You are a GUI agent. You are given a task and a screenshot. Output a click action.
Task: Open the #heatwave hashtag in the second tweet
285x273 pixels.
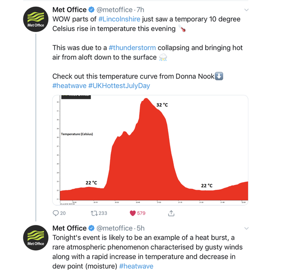(x=136, y=266)
